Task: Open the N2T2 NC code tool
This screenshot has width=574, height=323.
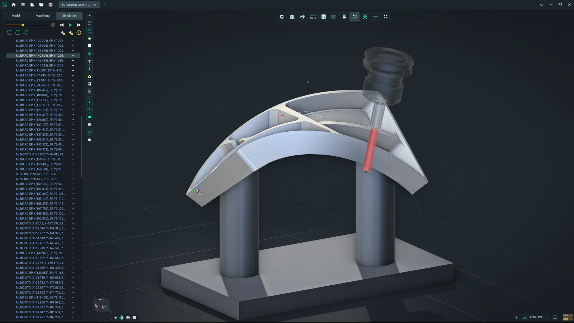Action: coord(313,17)
